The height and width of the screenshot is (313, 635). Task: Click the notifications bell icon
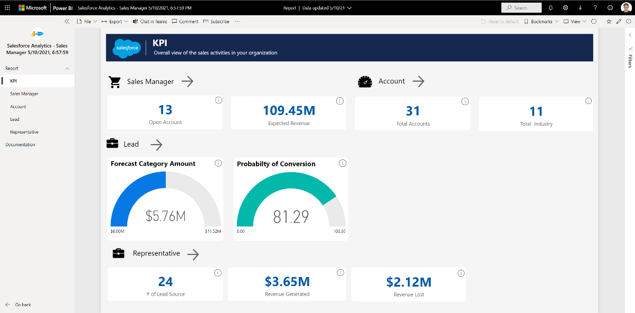click(x=551, y=8)
